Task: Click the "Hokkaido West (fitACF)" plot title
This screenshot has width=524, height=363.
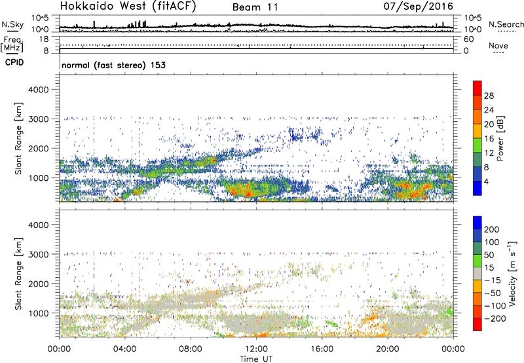Action: tap(128, 6)
